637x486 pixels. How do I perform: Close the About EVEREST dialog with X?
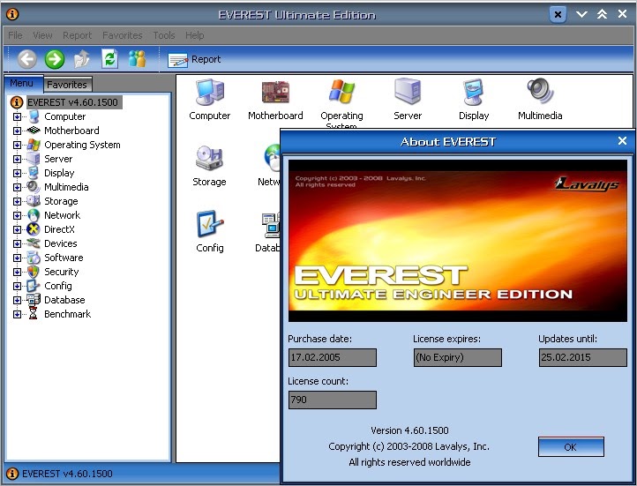[622, 141]
